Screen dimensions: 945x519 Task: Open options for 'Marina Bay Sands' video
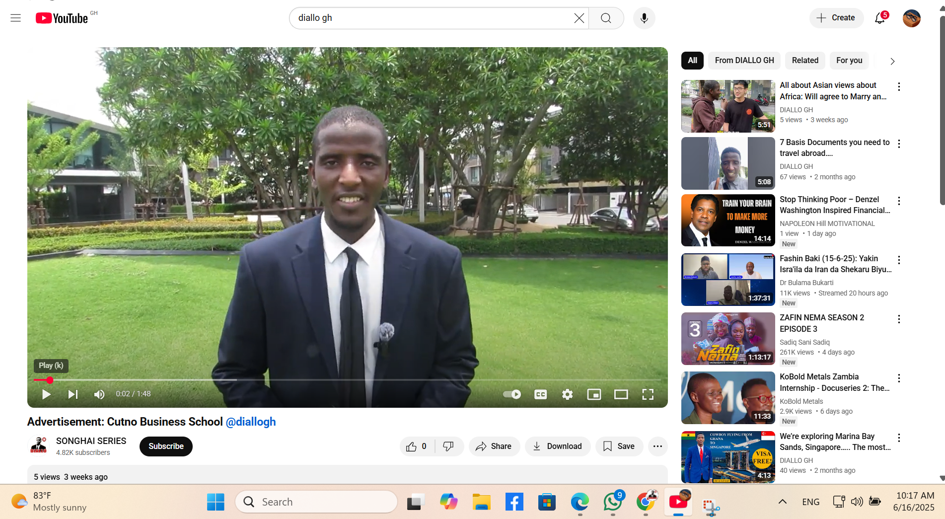[x=899, y=438]
